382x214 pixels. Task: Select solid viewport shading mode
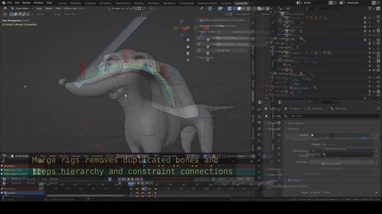(239, 8)
